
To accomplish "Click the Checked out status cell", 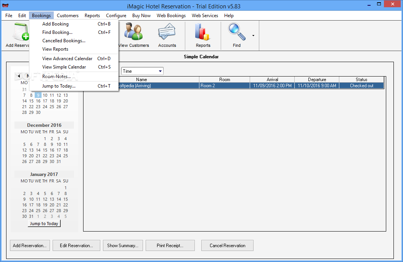I will tap(361, 86).
